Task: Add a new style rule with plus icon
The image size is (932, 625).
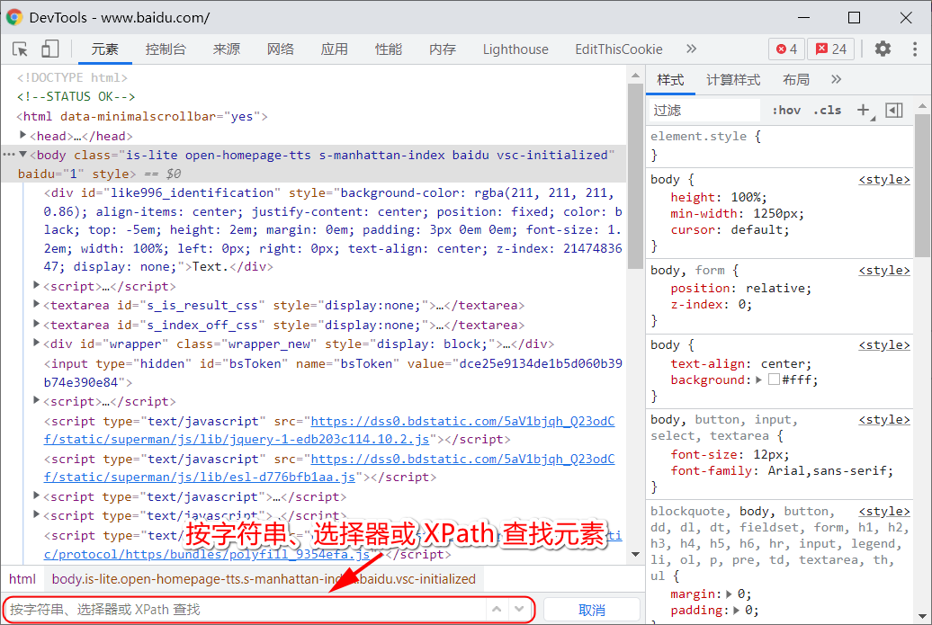Action: tap(864, 110)
